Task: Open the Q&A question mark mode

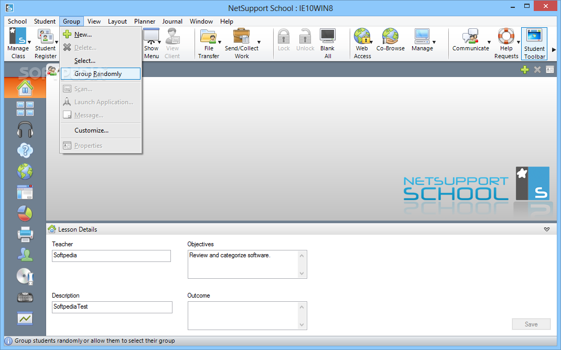Action: coord(25,150)
